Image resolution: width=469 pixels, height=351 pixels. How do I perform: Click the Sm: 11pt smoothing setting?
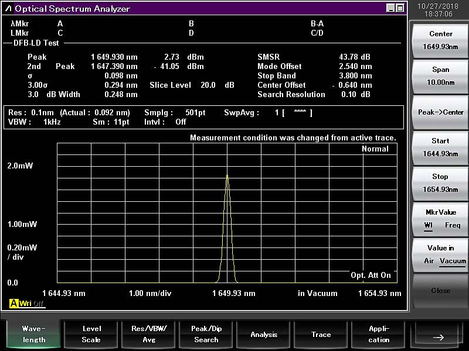point(111,122)
